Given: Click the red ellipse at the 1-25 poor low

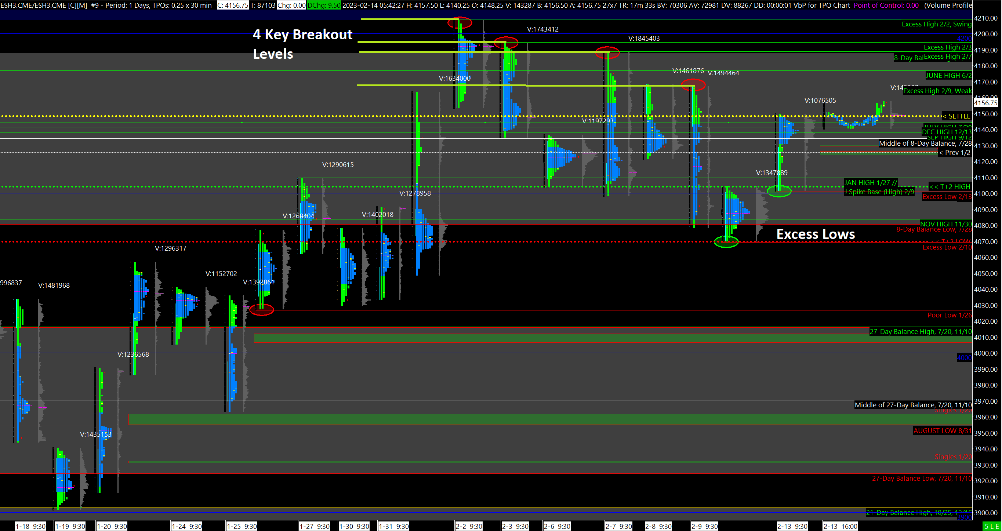Looking at the screenshot, I should pos(261,310).
